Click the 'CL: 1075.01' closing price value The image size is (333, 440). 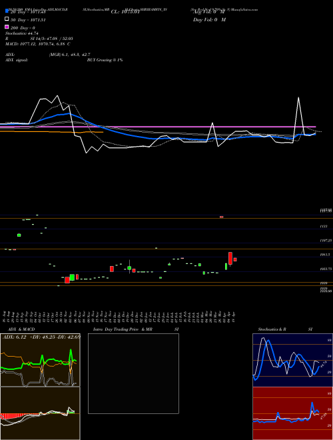[125, 12]
